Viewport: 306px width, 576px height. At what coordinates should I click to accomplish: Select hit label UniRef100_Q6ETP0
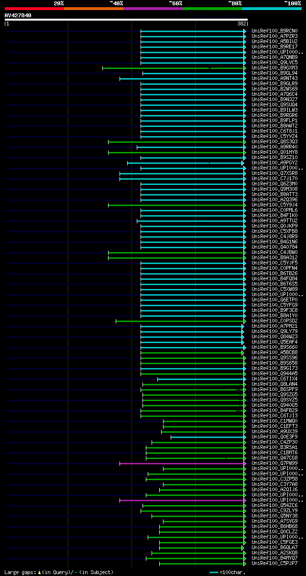tap(275, 300)
